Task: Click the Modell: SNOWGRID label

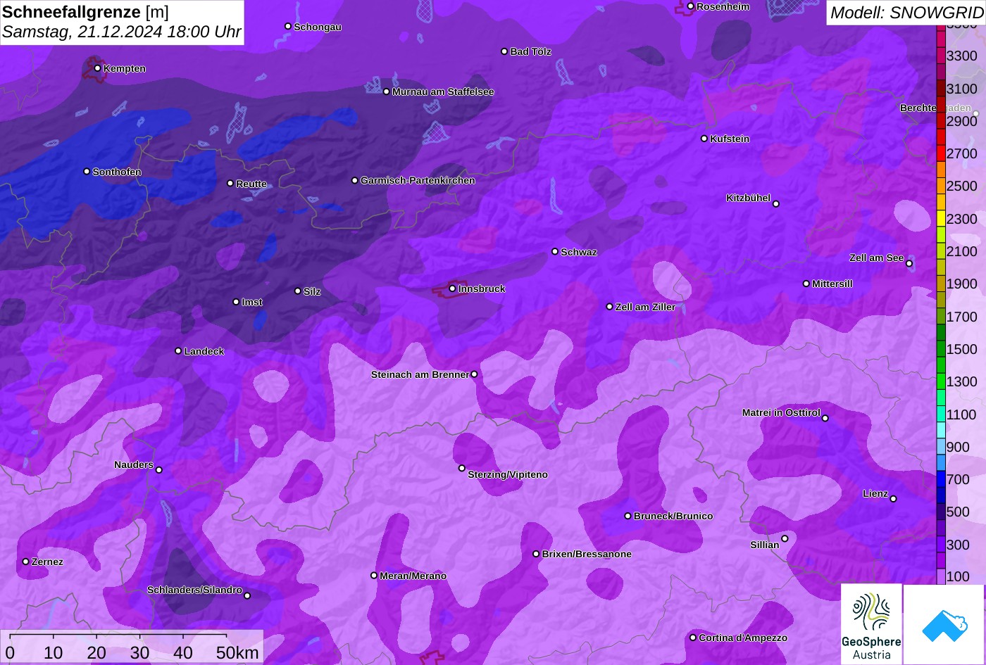Action: point(906,12)
